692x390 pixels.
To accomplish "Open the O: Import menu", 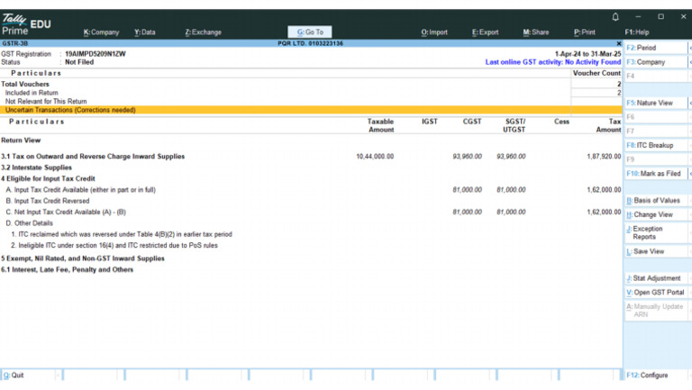I will point(434,32).
